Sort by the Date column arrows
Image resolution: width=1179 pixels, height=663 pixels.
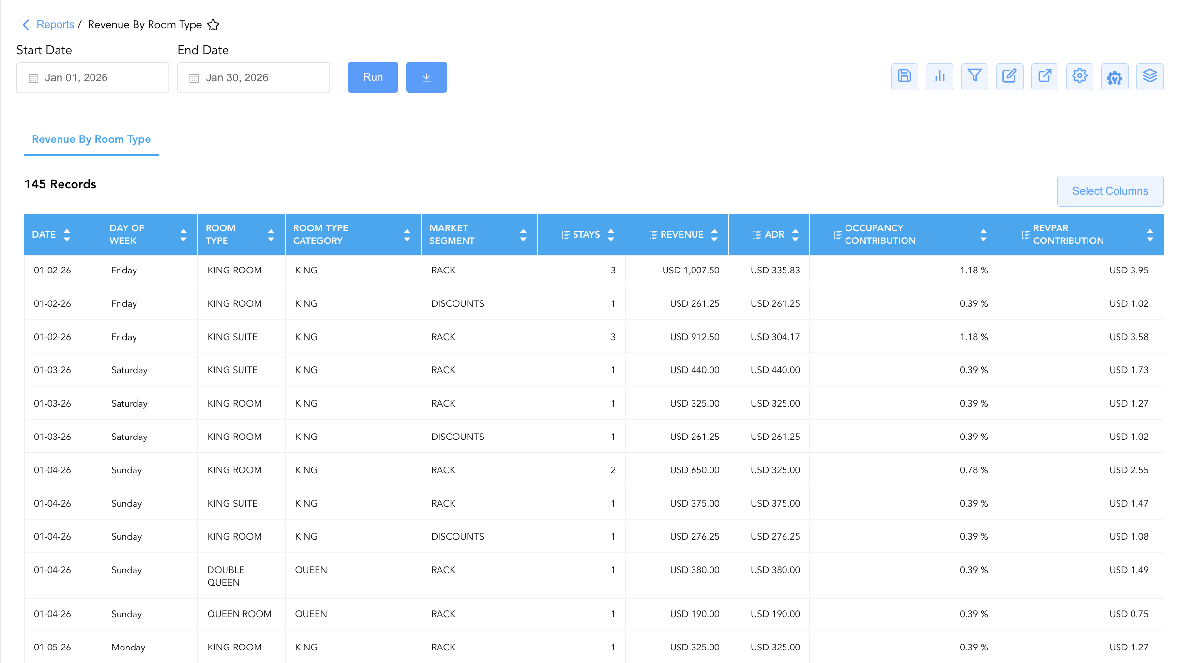pyautogui.click(x=67, y=235)
